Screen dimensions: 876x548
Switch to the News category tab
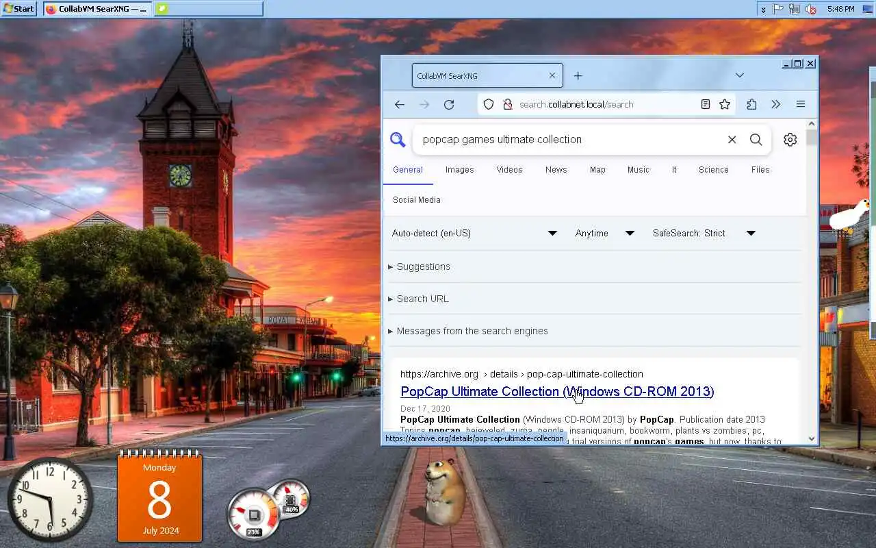556,170
